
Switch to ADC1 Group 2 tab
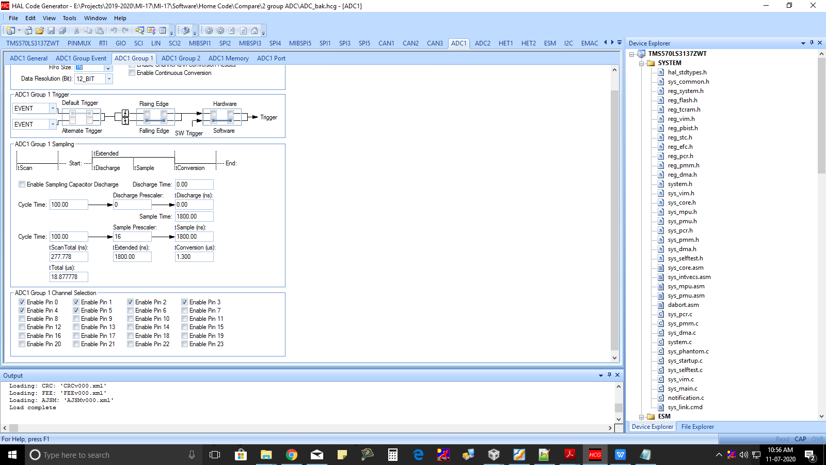[x=181, y=58]
